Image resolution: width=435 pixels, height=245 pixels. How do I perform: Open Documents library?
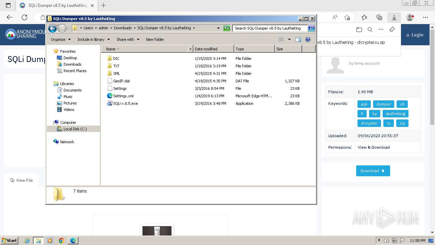(x=72, y=90)
